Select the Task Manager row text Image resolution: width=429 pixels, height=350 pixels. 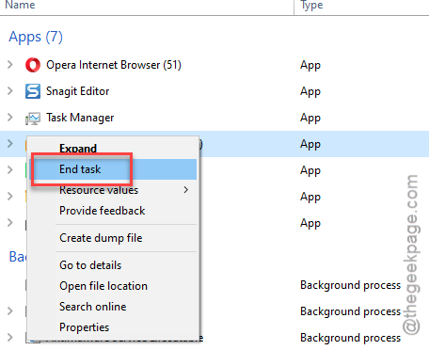[x=80, y=118]
